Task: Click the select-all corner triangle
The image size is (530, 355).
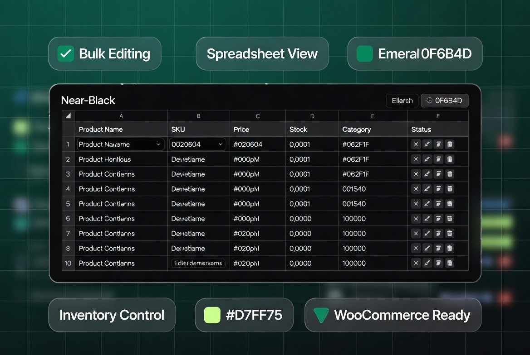Action: point(68,116)
